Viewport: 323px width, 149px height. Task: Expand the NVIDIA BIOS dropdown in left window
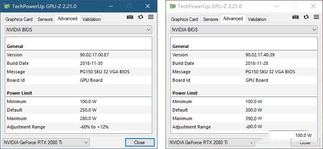[78, 30]
